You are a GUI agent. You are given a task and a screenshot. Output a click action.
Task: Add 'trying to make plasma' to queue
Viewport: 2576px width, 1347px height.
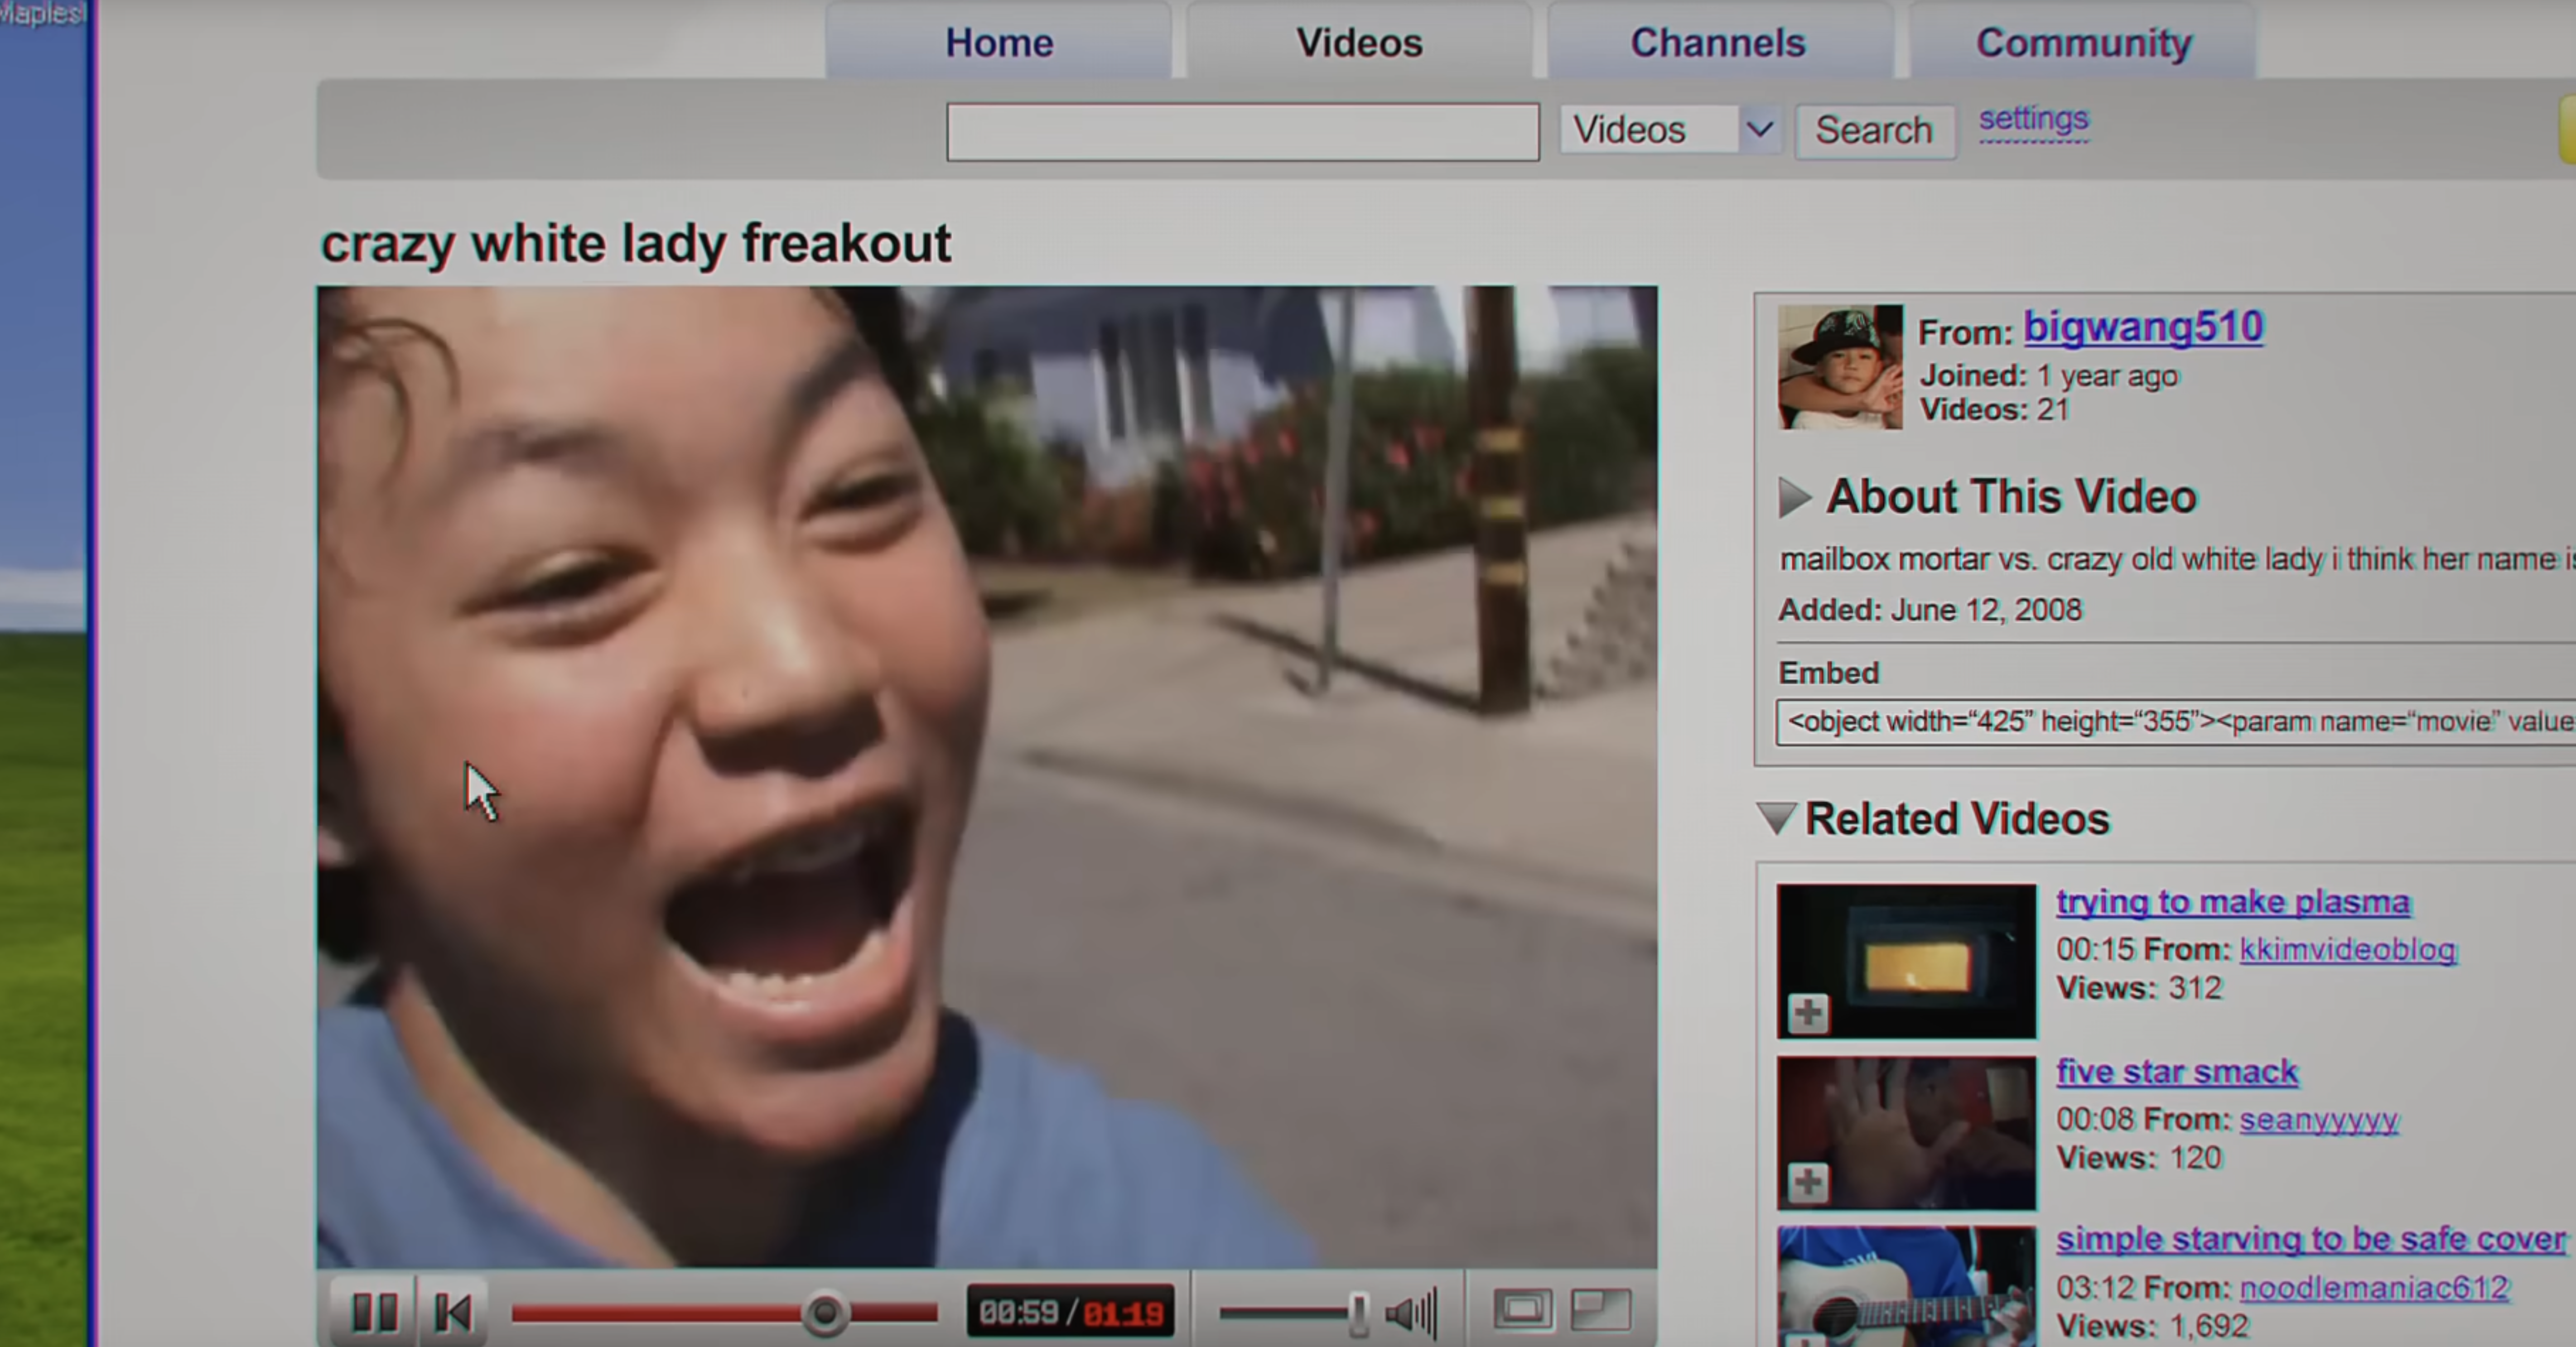coord(1808,1013)
